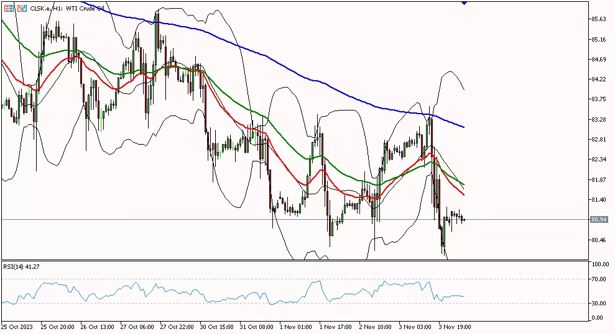Viewport: 615px width, 334px height.
Task: Select the 3 Nov 19:00 time label
Action: pyautogui.click(x=456, y=326)
